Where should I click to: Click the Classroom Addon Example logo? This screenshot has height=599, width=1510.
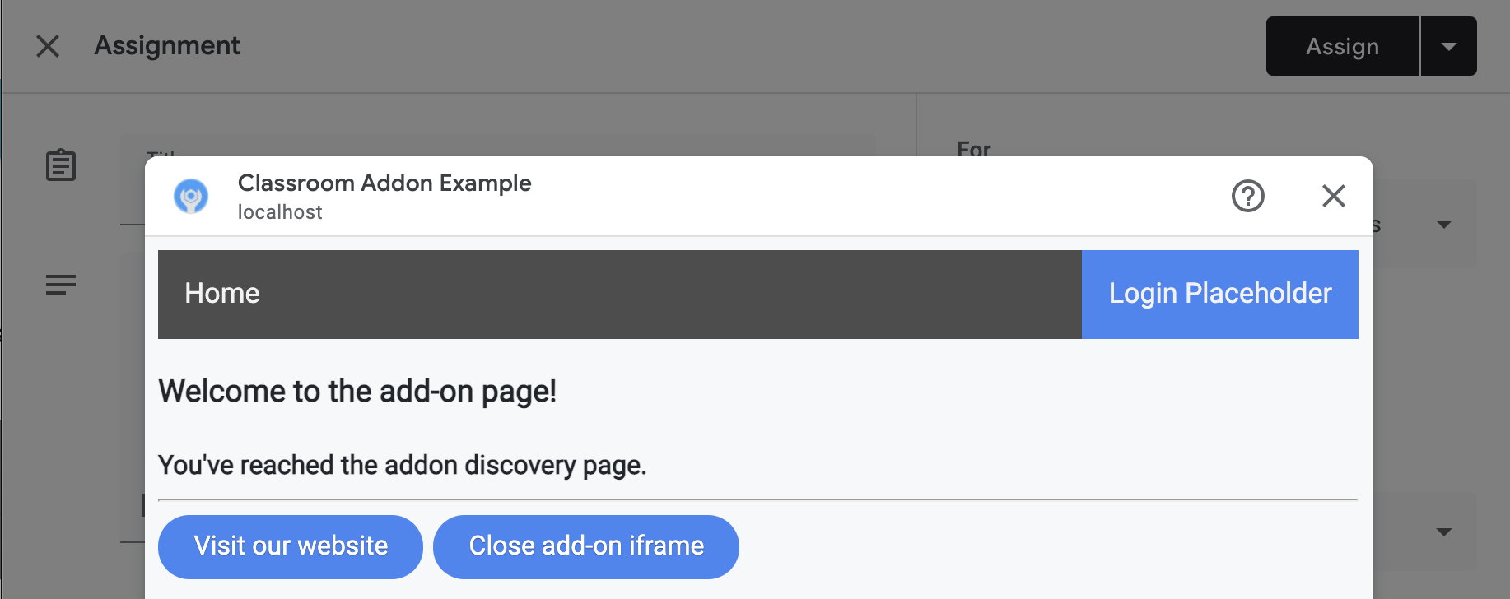pyautogui.click(x=191, y=196)
